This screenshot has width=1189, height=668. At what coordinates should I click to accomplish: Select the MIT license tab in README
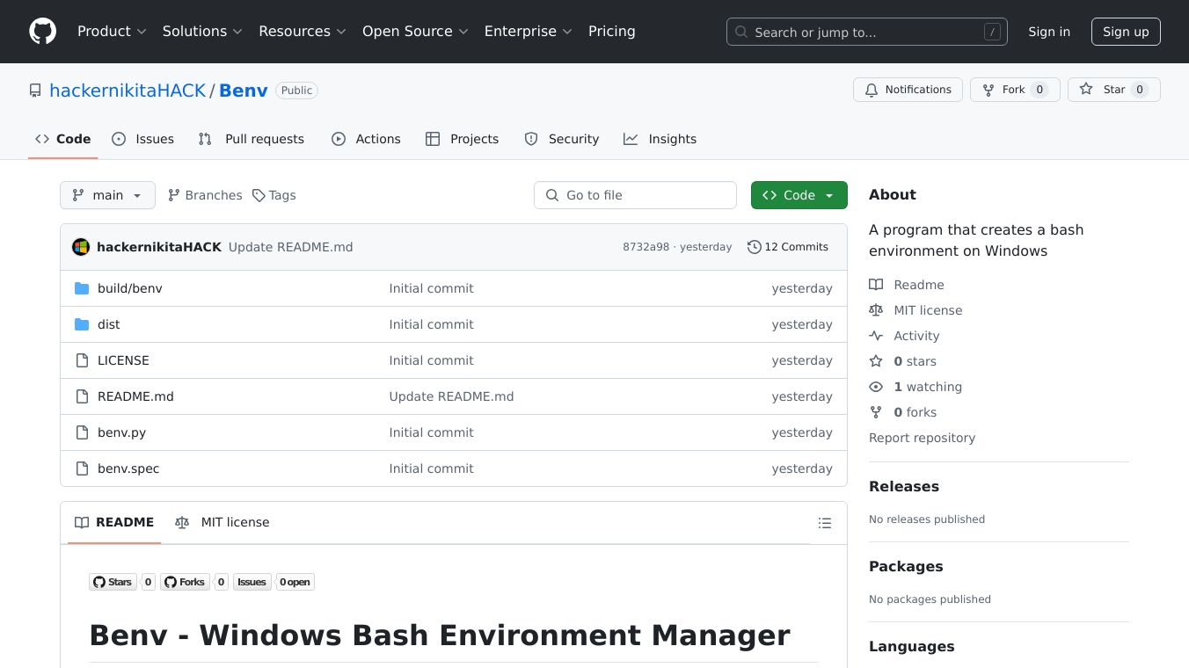(222, 522)
